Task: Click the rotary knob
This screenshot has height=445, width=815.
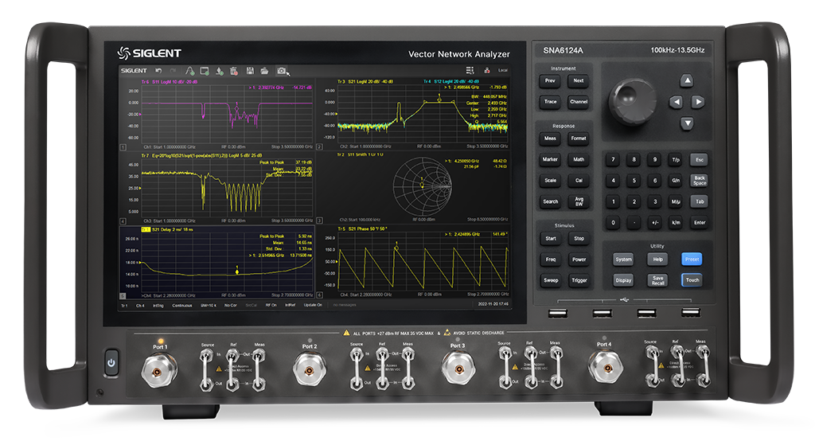Action: tap(633, 101)
